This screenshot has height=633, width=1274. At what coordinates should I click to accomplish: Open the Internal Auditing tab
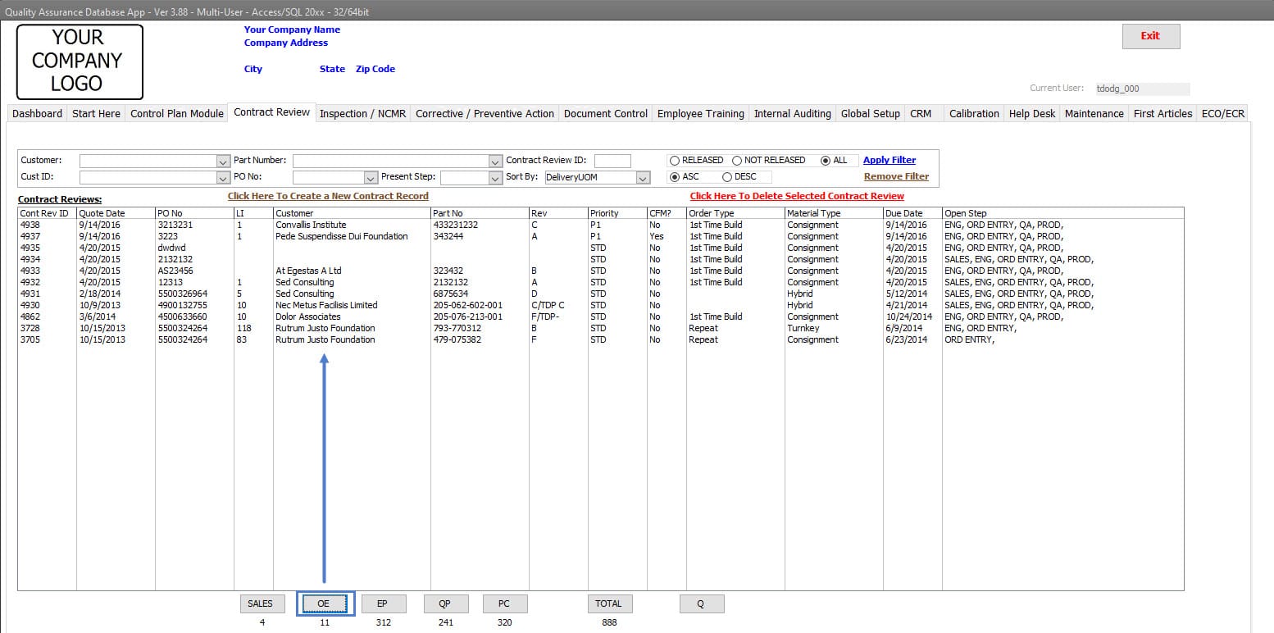[793, 114]
